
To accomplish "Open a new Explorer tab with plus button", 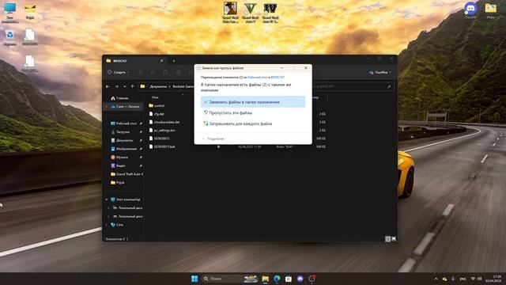I will coord(174,61).
